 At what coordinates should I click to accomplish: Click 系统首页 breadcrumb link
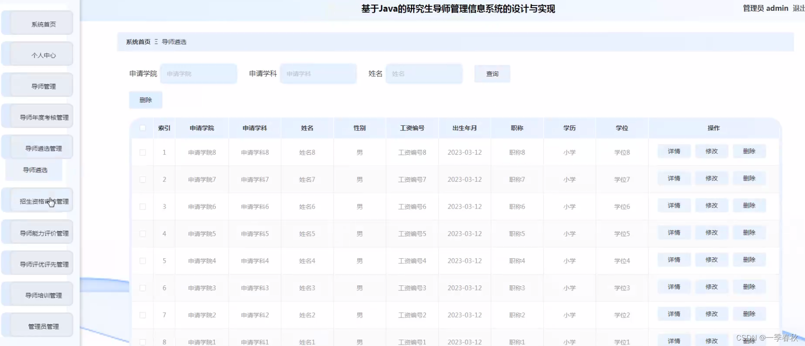138,42
